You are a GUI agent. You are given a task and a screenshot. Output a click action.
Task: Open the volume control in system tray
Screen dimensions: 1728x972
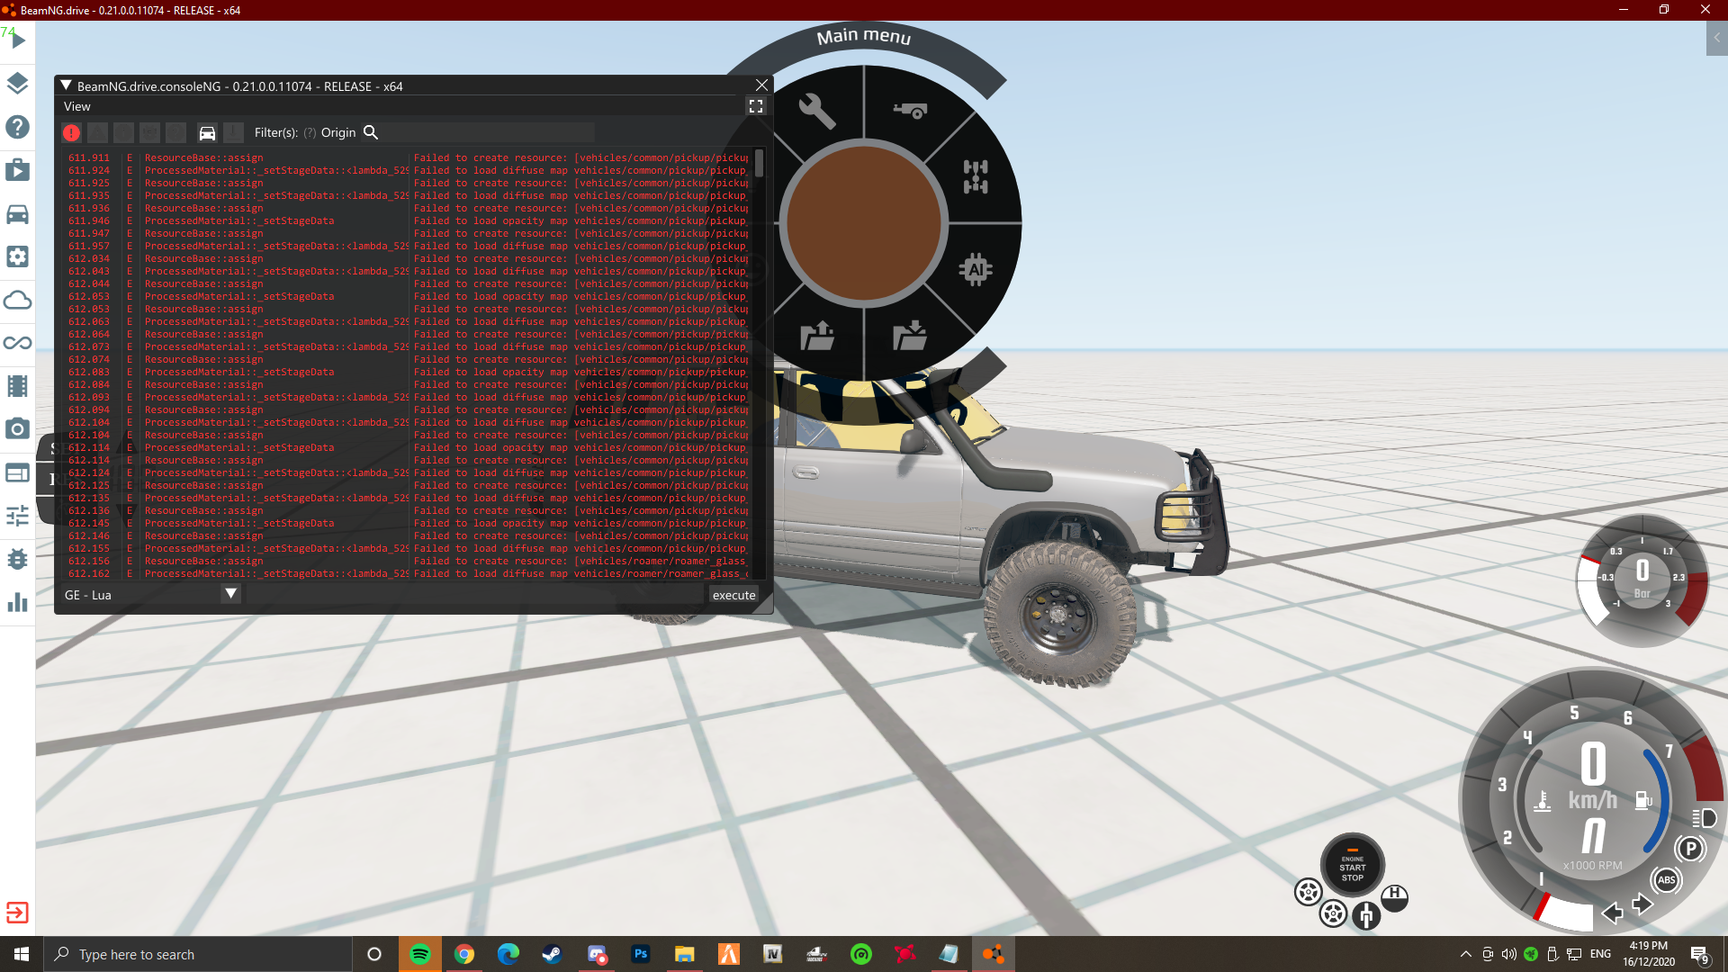click(1508, 954)
